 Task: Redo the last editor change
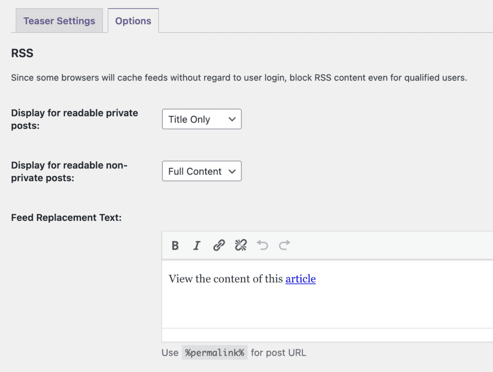(x=284, y=245)
